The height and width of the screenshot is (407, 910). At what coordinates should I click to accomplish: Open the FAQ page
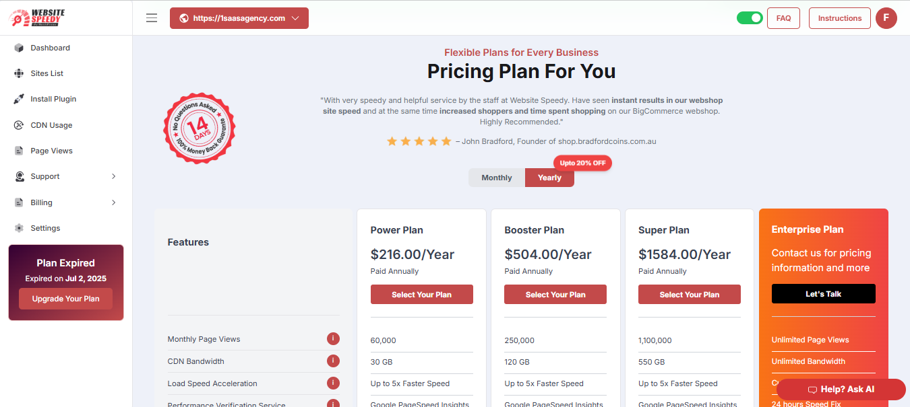point(783,18)
